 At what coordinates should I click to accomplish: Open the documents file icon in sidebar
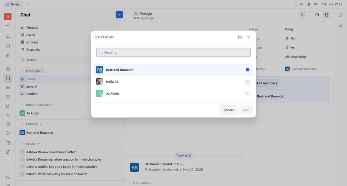(8, 106)
